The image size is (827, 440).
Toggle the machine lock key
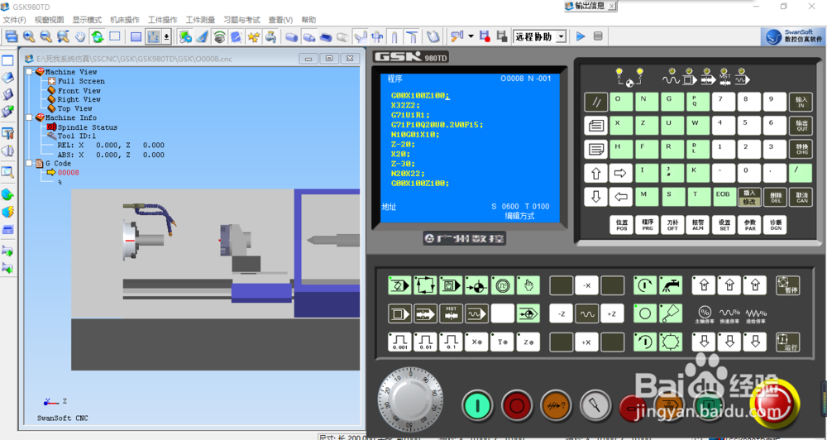425,313
